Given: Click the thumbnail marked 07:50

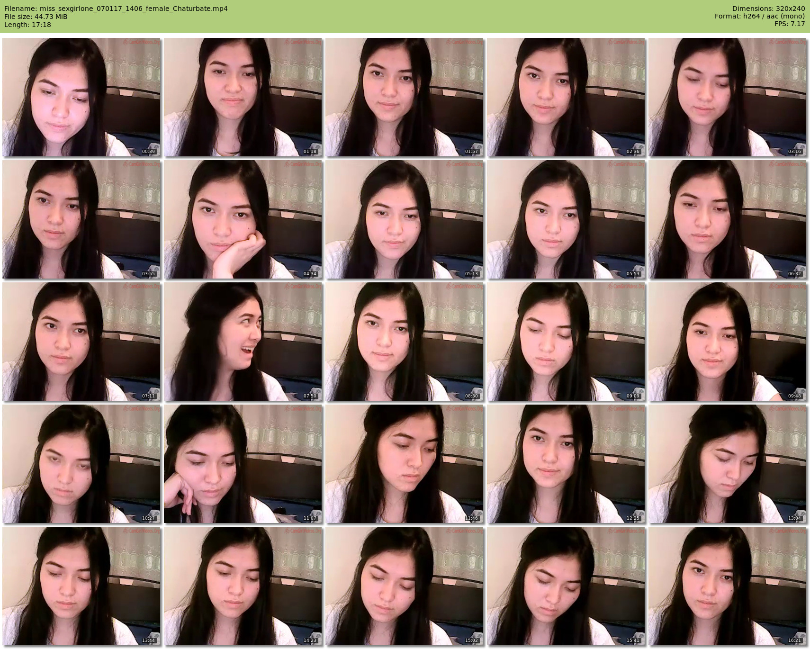Looking at the screenshot, I should pos(243,342).
